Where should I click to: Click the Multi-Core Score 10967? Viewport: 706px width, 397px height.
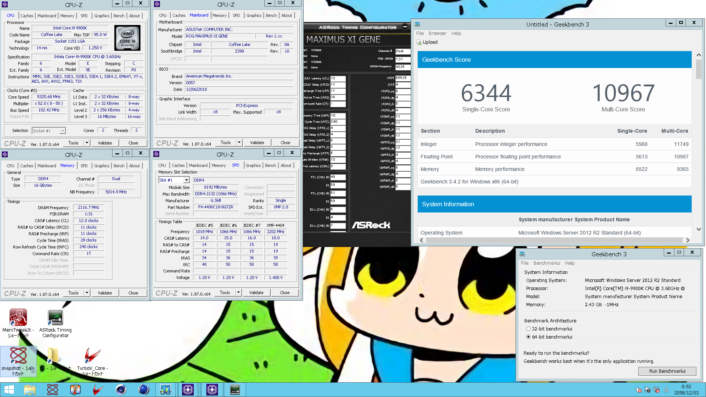(x=623, y=93)
